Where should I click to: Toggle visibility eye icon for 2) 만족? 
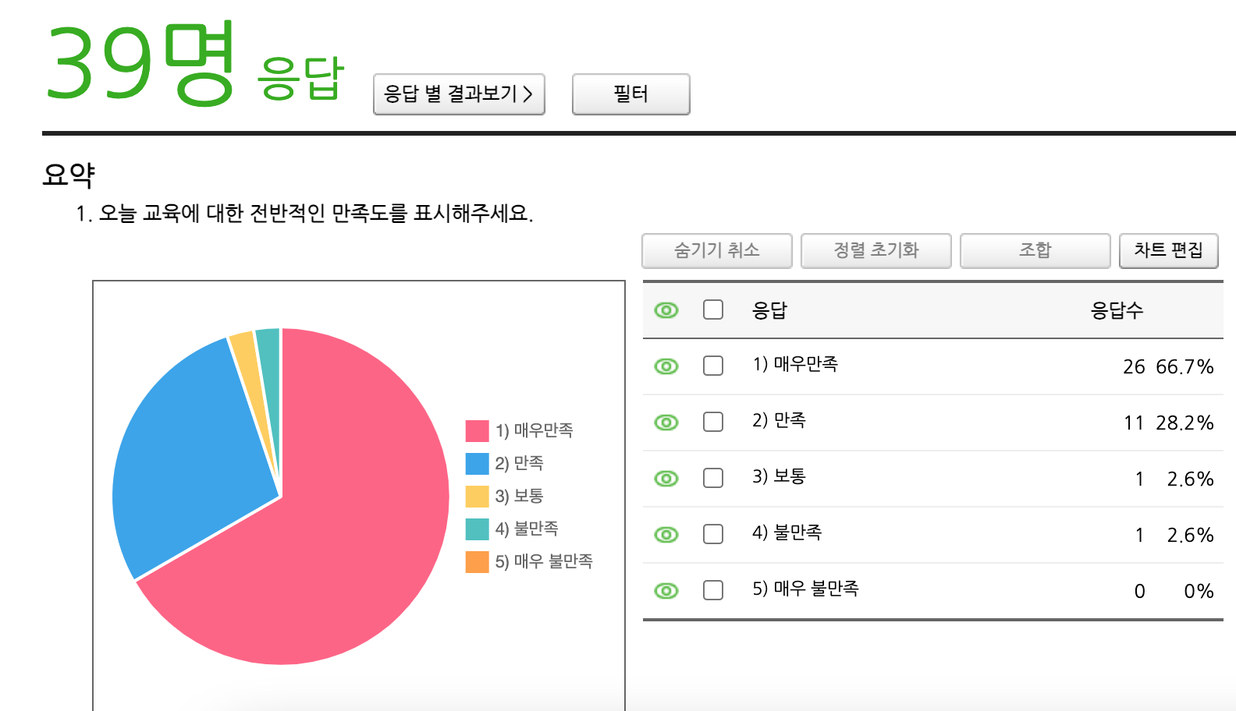[666, 423]
